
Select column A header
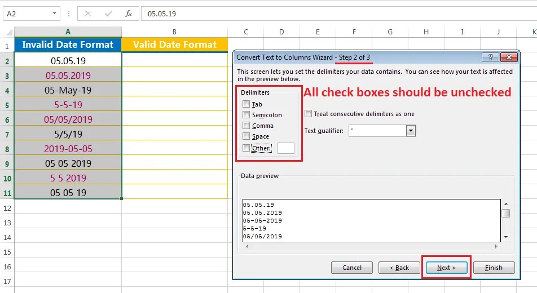68,32
